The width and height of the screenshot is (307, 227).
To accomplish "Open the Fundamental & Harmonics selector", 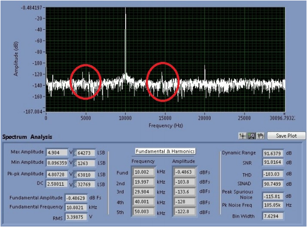I will [x=165, y=151].
